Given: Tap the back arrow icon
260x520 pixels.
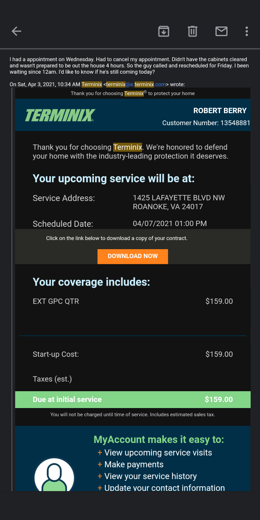Looking at the screenshot, I should click(x=17, y=31).
